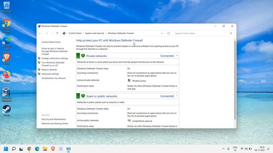This screenshot has height=153, width=273.
Task: Click the Windows Defender Firewall title bar icon
Action: (x=39, y=26)
